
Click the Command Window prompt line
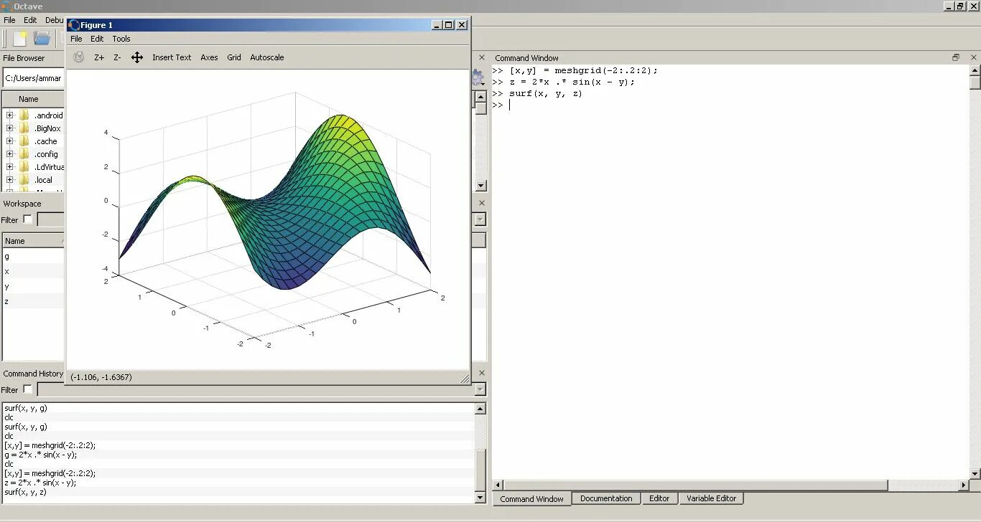730,105
